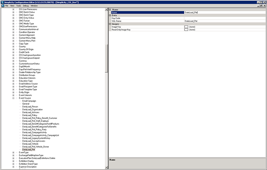This screenshot has height=170, width=267.
Task: Expand the Exhibition Display node
Action: click(13, 161)
